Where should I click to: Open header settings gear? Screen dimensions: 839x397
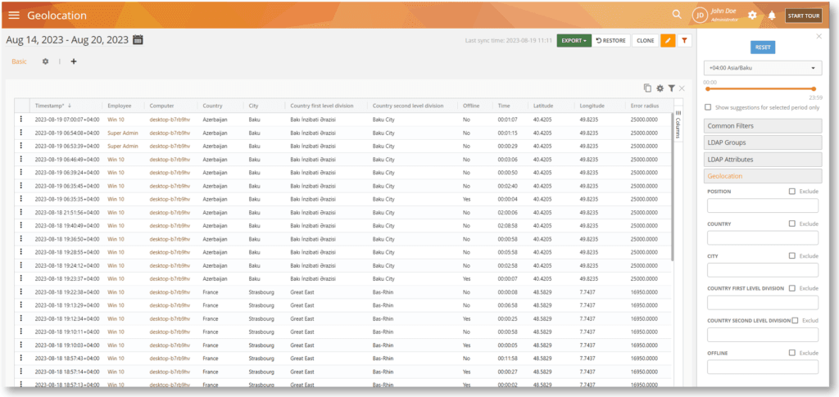tap(752, 16)
